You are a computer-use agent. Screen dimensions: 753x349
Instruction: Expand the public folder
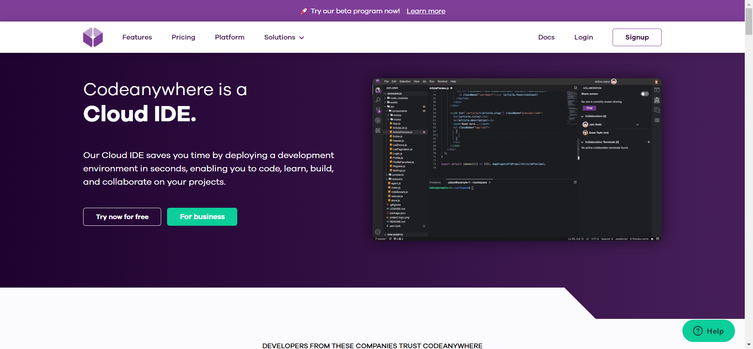click(392, 103)
